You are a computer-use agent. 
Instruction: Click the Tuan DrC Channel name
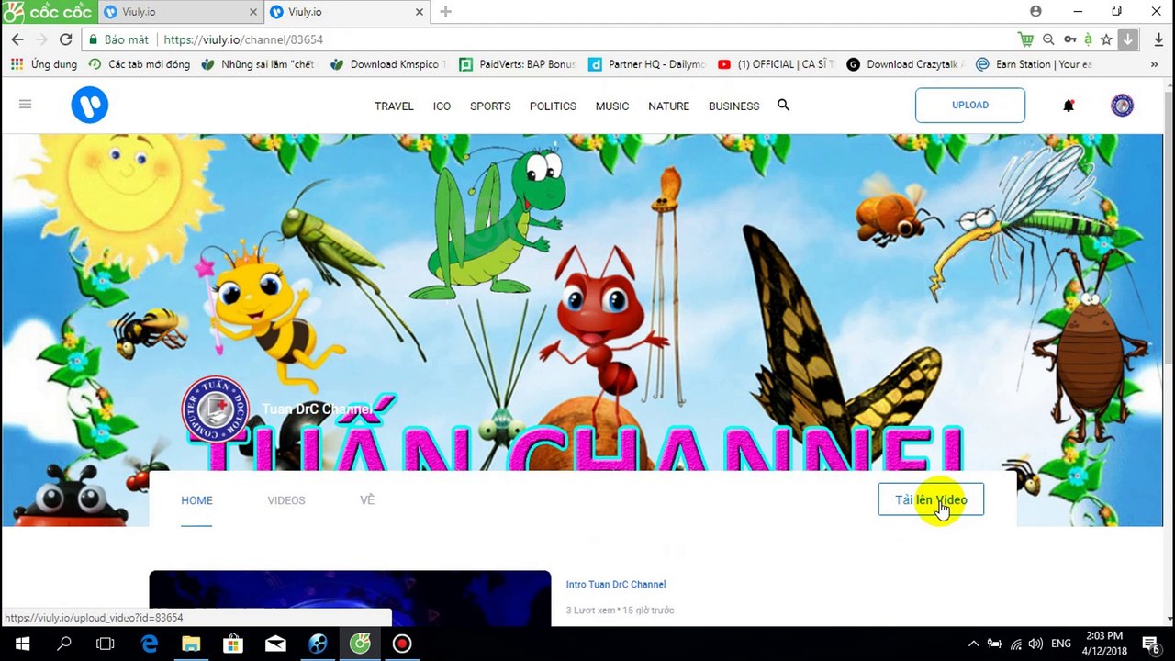(316, 409)
